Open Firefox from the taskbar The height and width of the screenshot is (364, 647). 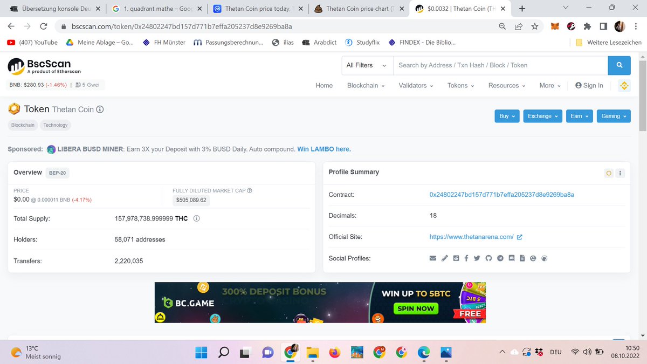(334, 353)
